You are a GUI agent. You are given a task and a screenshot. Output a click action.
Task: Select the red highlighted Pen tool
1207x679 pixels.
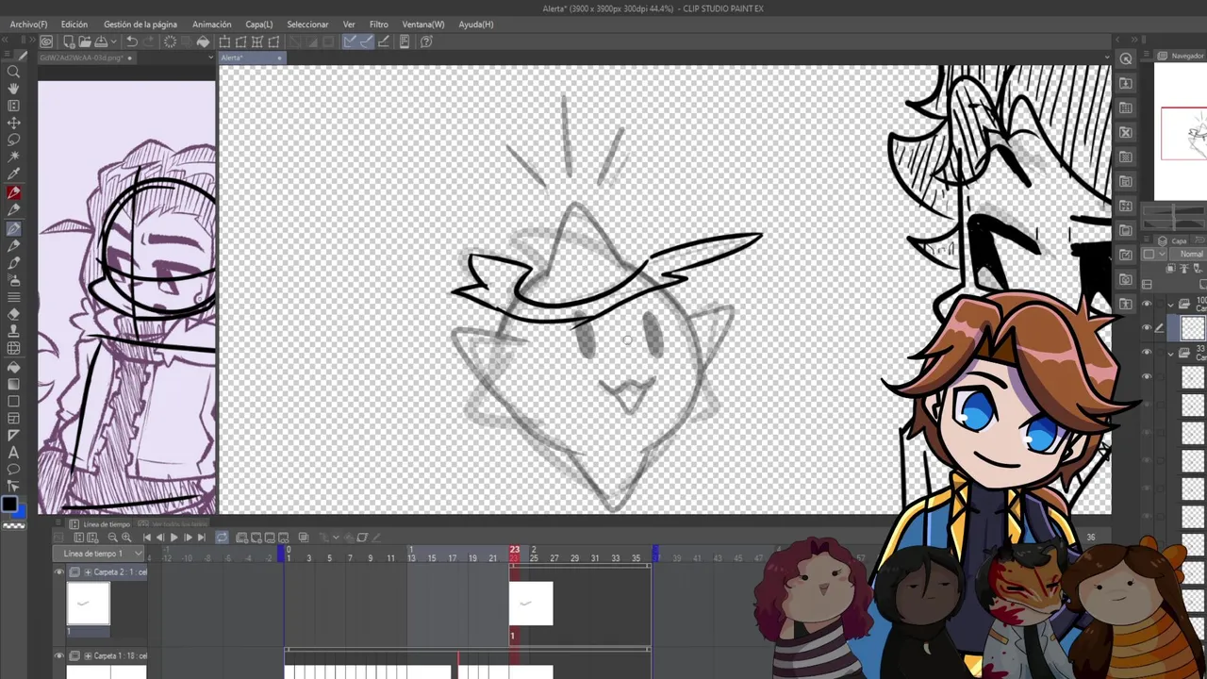[x=13, y=192]
